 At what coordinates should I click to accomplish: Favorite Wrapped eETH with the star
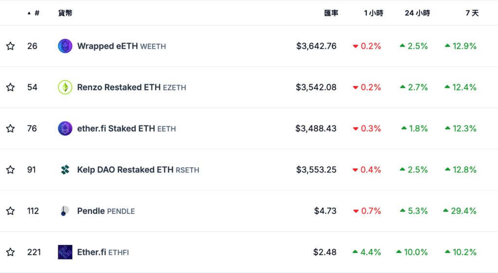[x=10, y=46]
